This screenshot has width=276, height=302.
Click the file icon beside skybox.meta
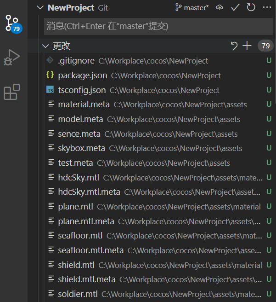[x=51, y=148]
